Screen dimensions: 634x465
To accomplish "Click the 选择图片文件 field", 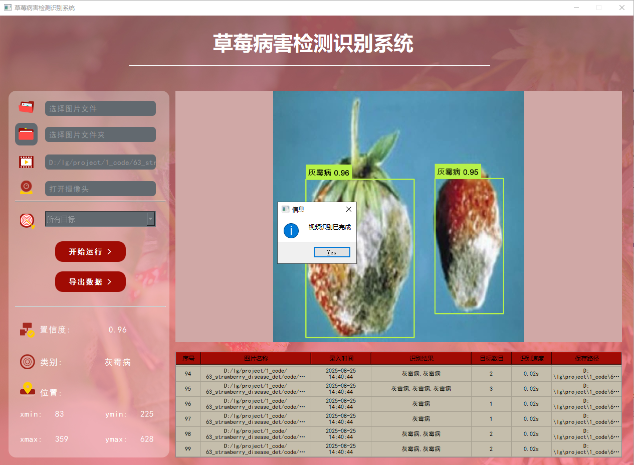I will tap(100, 108).
